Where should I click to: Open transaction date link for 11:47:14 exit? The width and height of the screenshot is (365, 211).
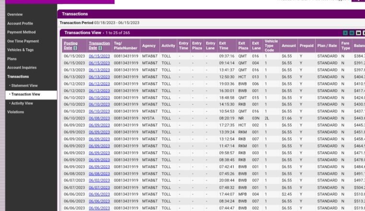coord(99,146)
